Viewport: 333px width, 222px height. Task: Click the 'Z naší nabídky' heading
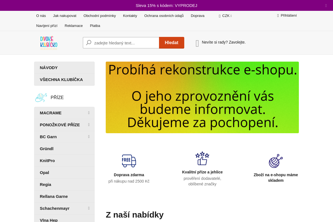135,215
